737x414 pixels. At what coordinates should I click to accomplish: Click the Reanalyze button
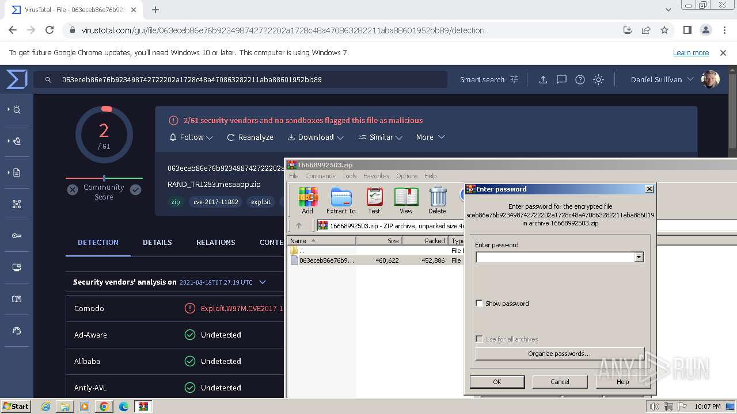pyautogui.click(x=250, y=137)
